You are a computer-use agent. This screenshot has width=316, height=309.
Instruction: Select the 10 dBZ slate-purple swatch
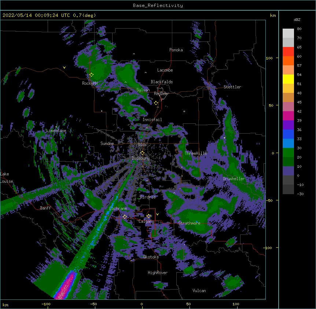(288, 171)
